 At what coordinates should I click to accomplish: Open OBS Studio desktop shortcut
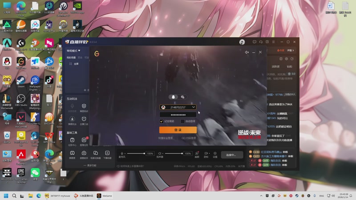pos(21,100)
